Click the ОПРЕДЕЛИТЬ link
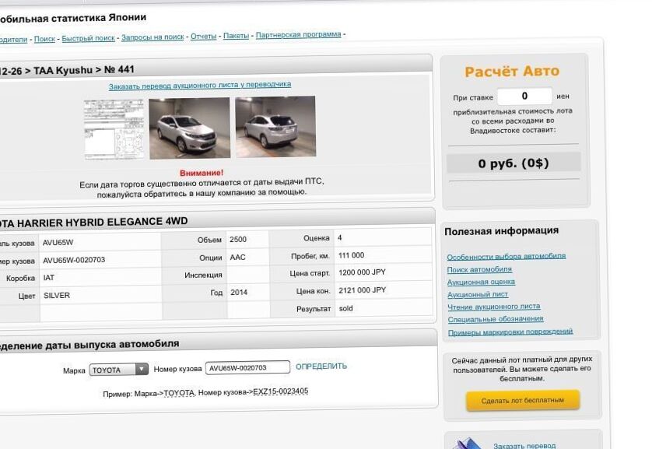This screenshot has height=449, width=652. point(321,367)
